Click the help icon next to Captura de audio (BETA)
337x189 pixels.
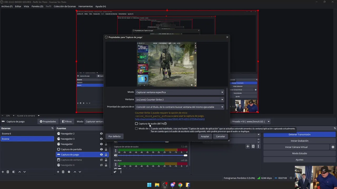165,123
